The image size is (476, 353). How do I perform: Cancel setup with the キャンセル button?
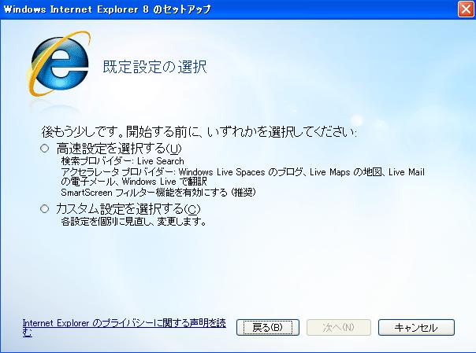[x=416, y=328]
